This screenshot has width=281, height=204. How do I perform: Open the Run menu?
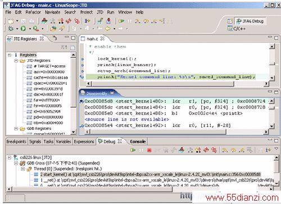click(x=111, y=12)
